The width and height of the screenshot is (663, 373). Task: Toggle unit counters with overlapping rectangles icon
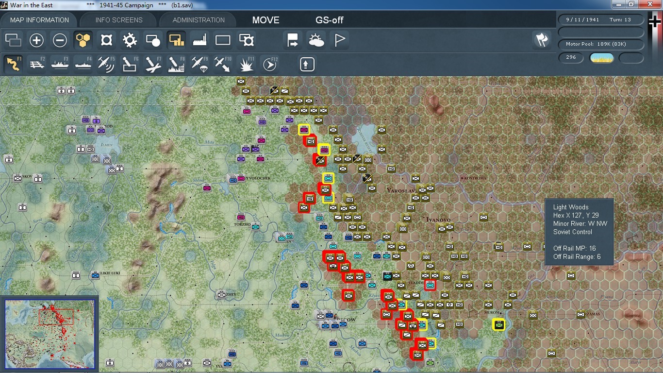coord(13,40)
